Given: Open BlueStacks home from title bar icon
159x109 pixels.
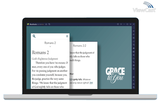Looking at the screenshot, I should (x=46, y=24).
